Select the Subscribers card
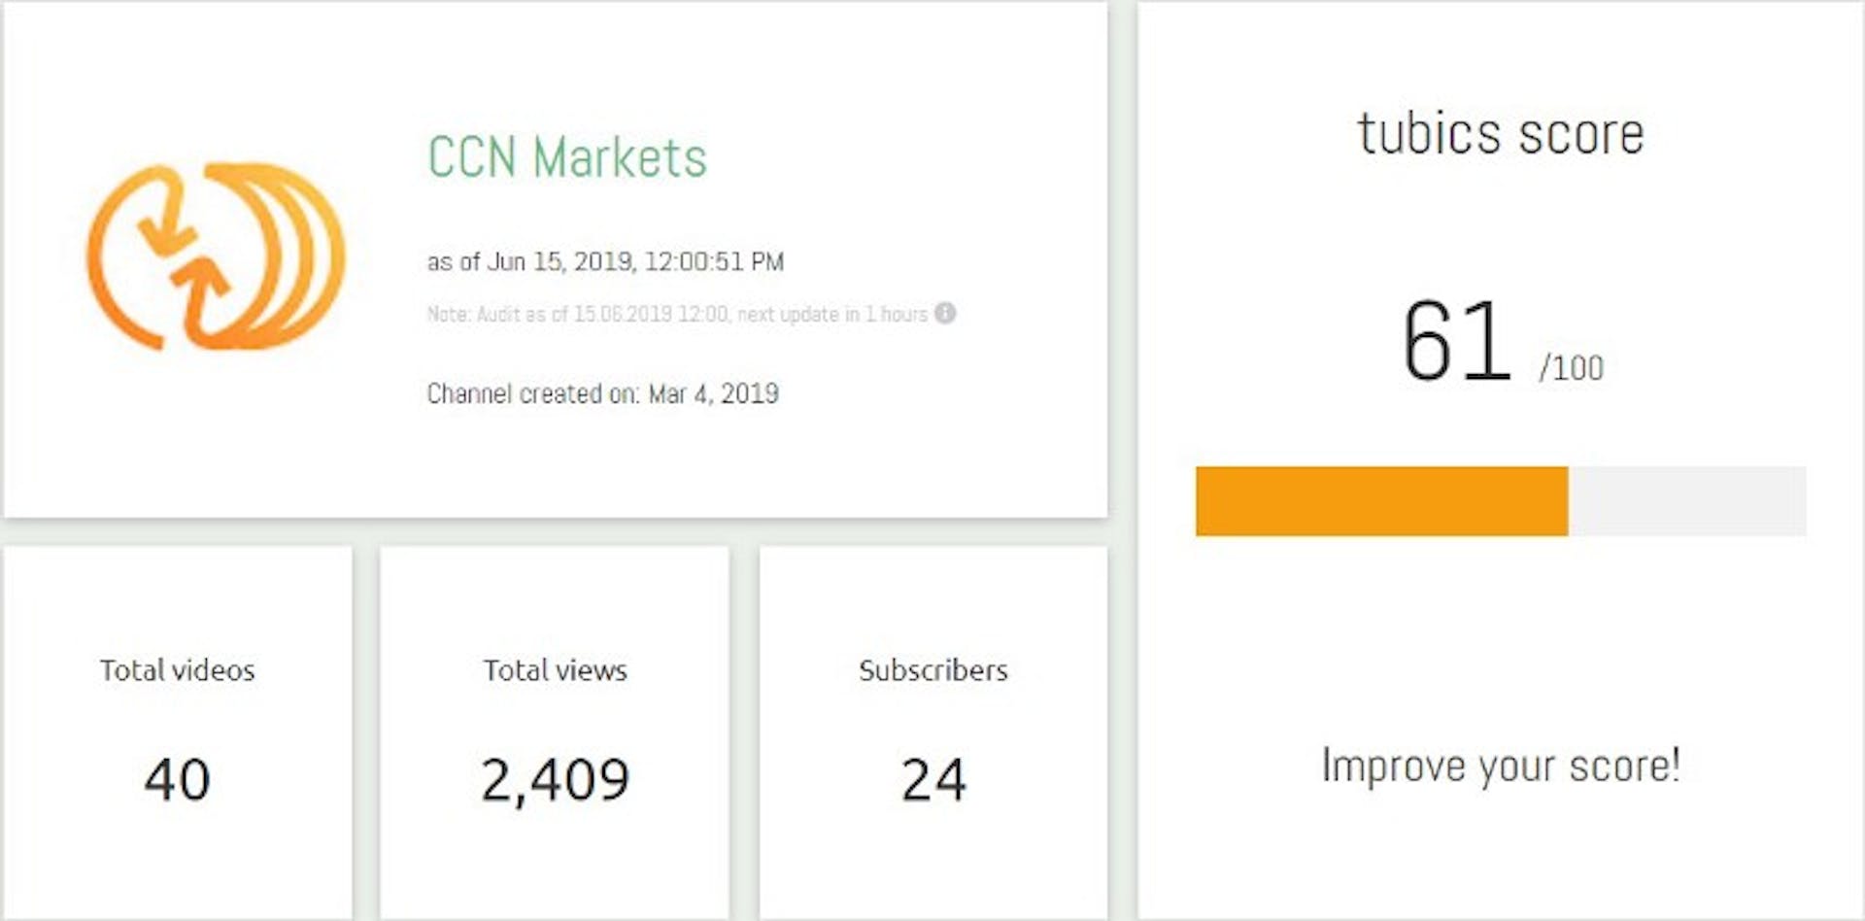Viewport: 1865px width, 921px height. tap(933, 733)
